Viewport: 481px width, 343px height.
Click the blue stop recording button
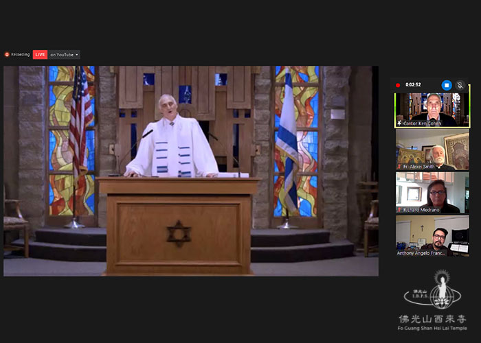pos(446,85)
